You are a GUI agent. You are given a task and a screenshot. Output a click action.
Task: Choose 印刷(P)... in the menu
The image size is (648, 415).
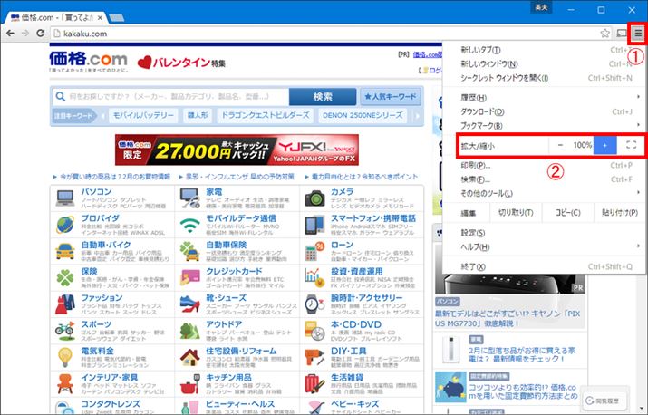[x=544, y=165]
